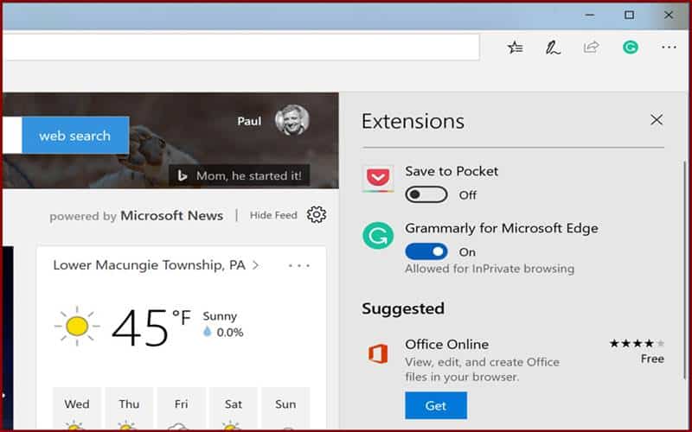The image size is (692, 432).
Task: Click the Office Online star rating
Action: tap(637, 343)
